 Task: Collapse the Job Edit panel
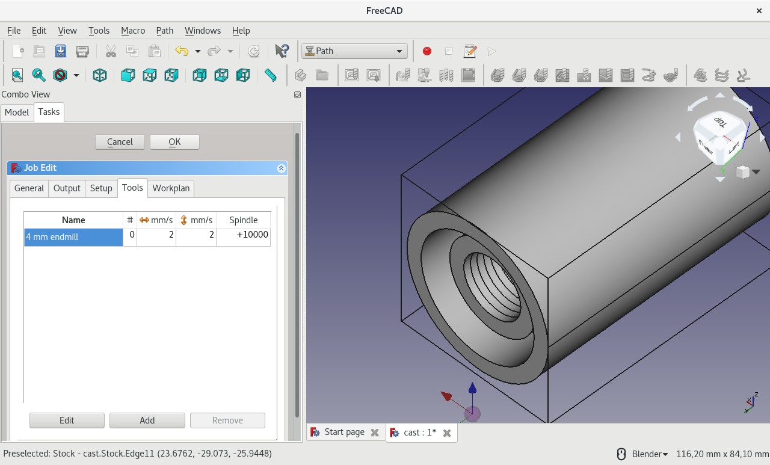[281, 168]
